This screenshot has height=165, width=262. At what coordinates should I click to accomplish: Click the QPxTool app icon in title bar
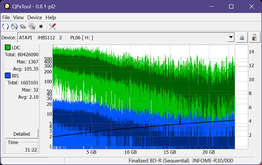(7, 6)
